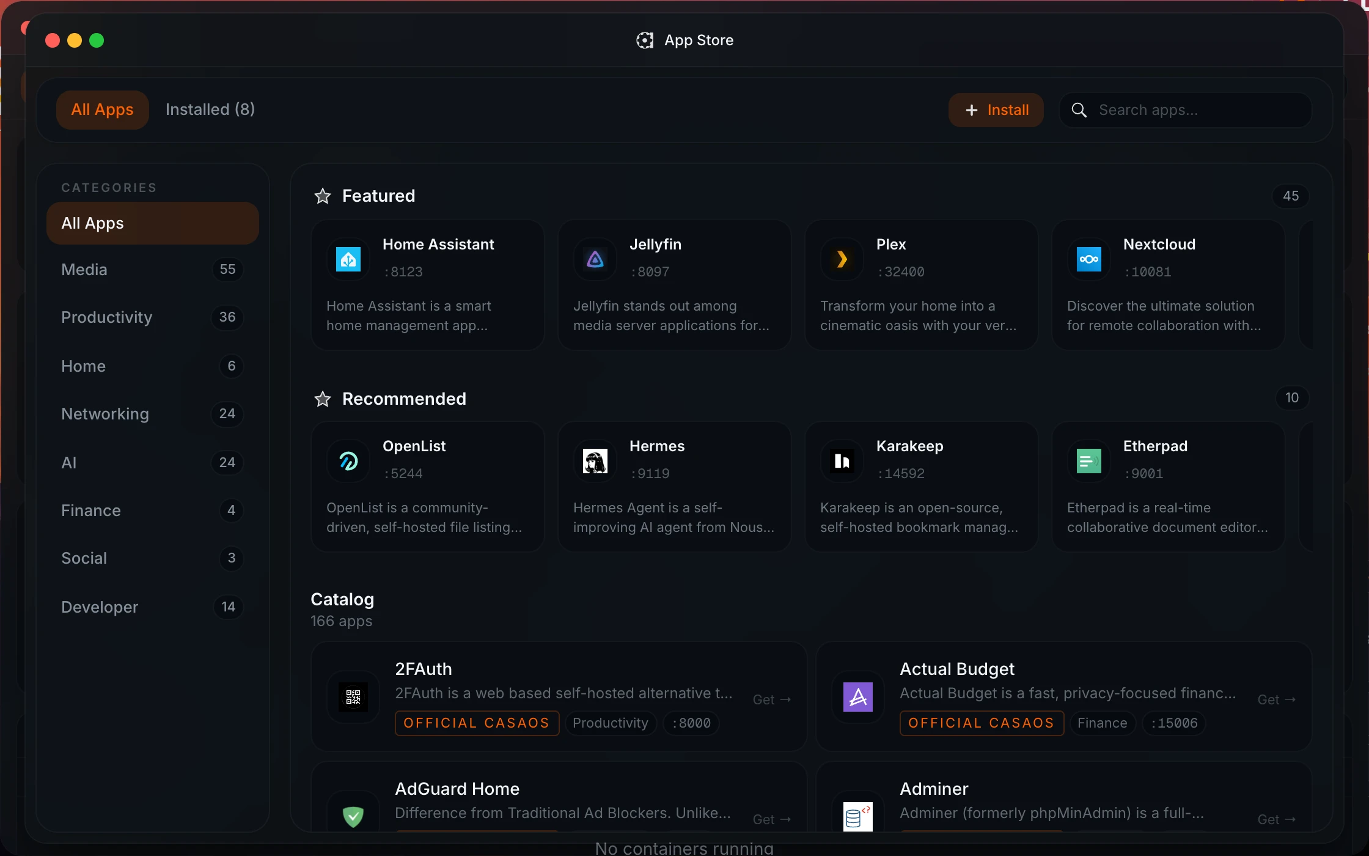Click the search magnifier icon
This screenshot has height=856, width=1369.
[1079, 110]
